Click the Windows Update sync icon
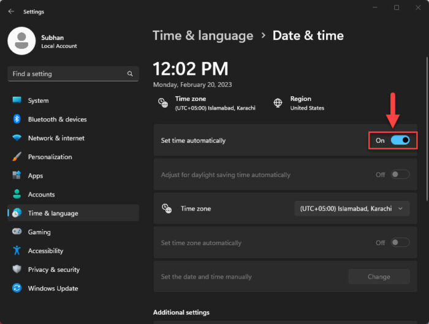The image size is (429, 324). [17, 288]
